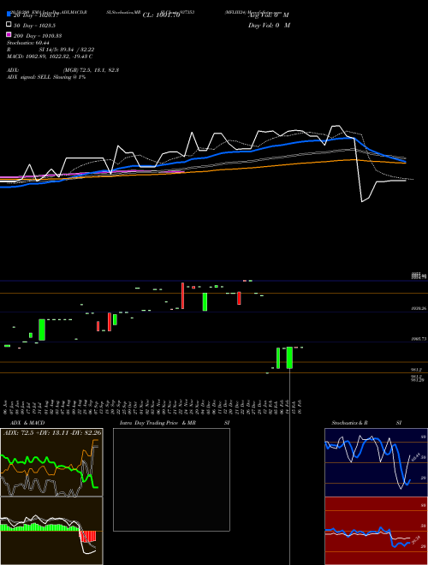Click the 'Stochastics & RSI' panel title
This screenshot has height=565, width=428.
coord(366,423)
